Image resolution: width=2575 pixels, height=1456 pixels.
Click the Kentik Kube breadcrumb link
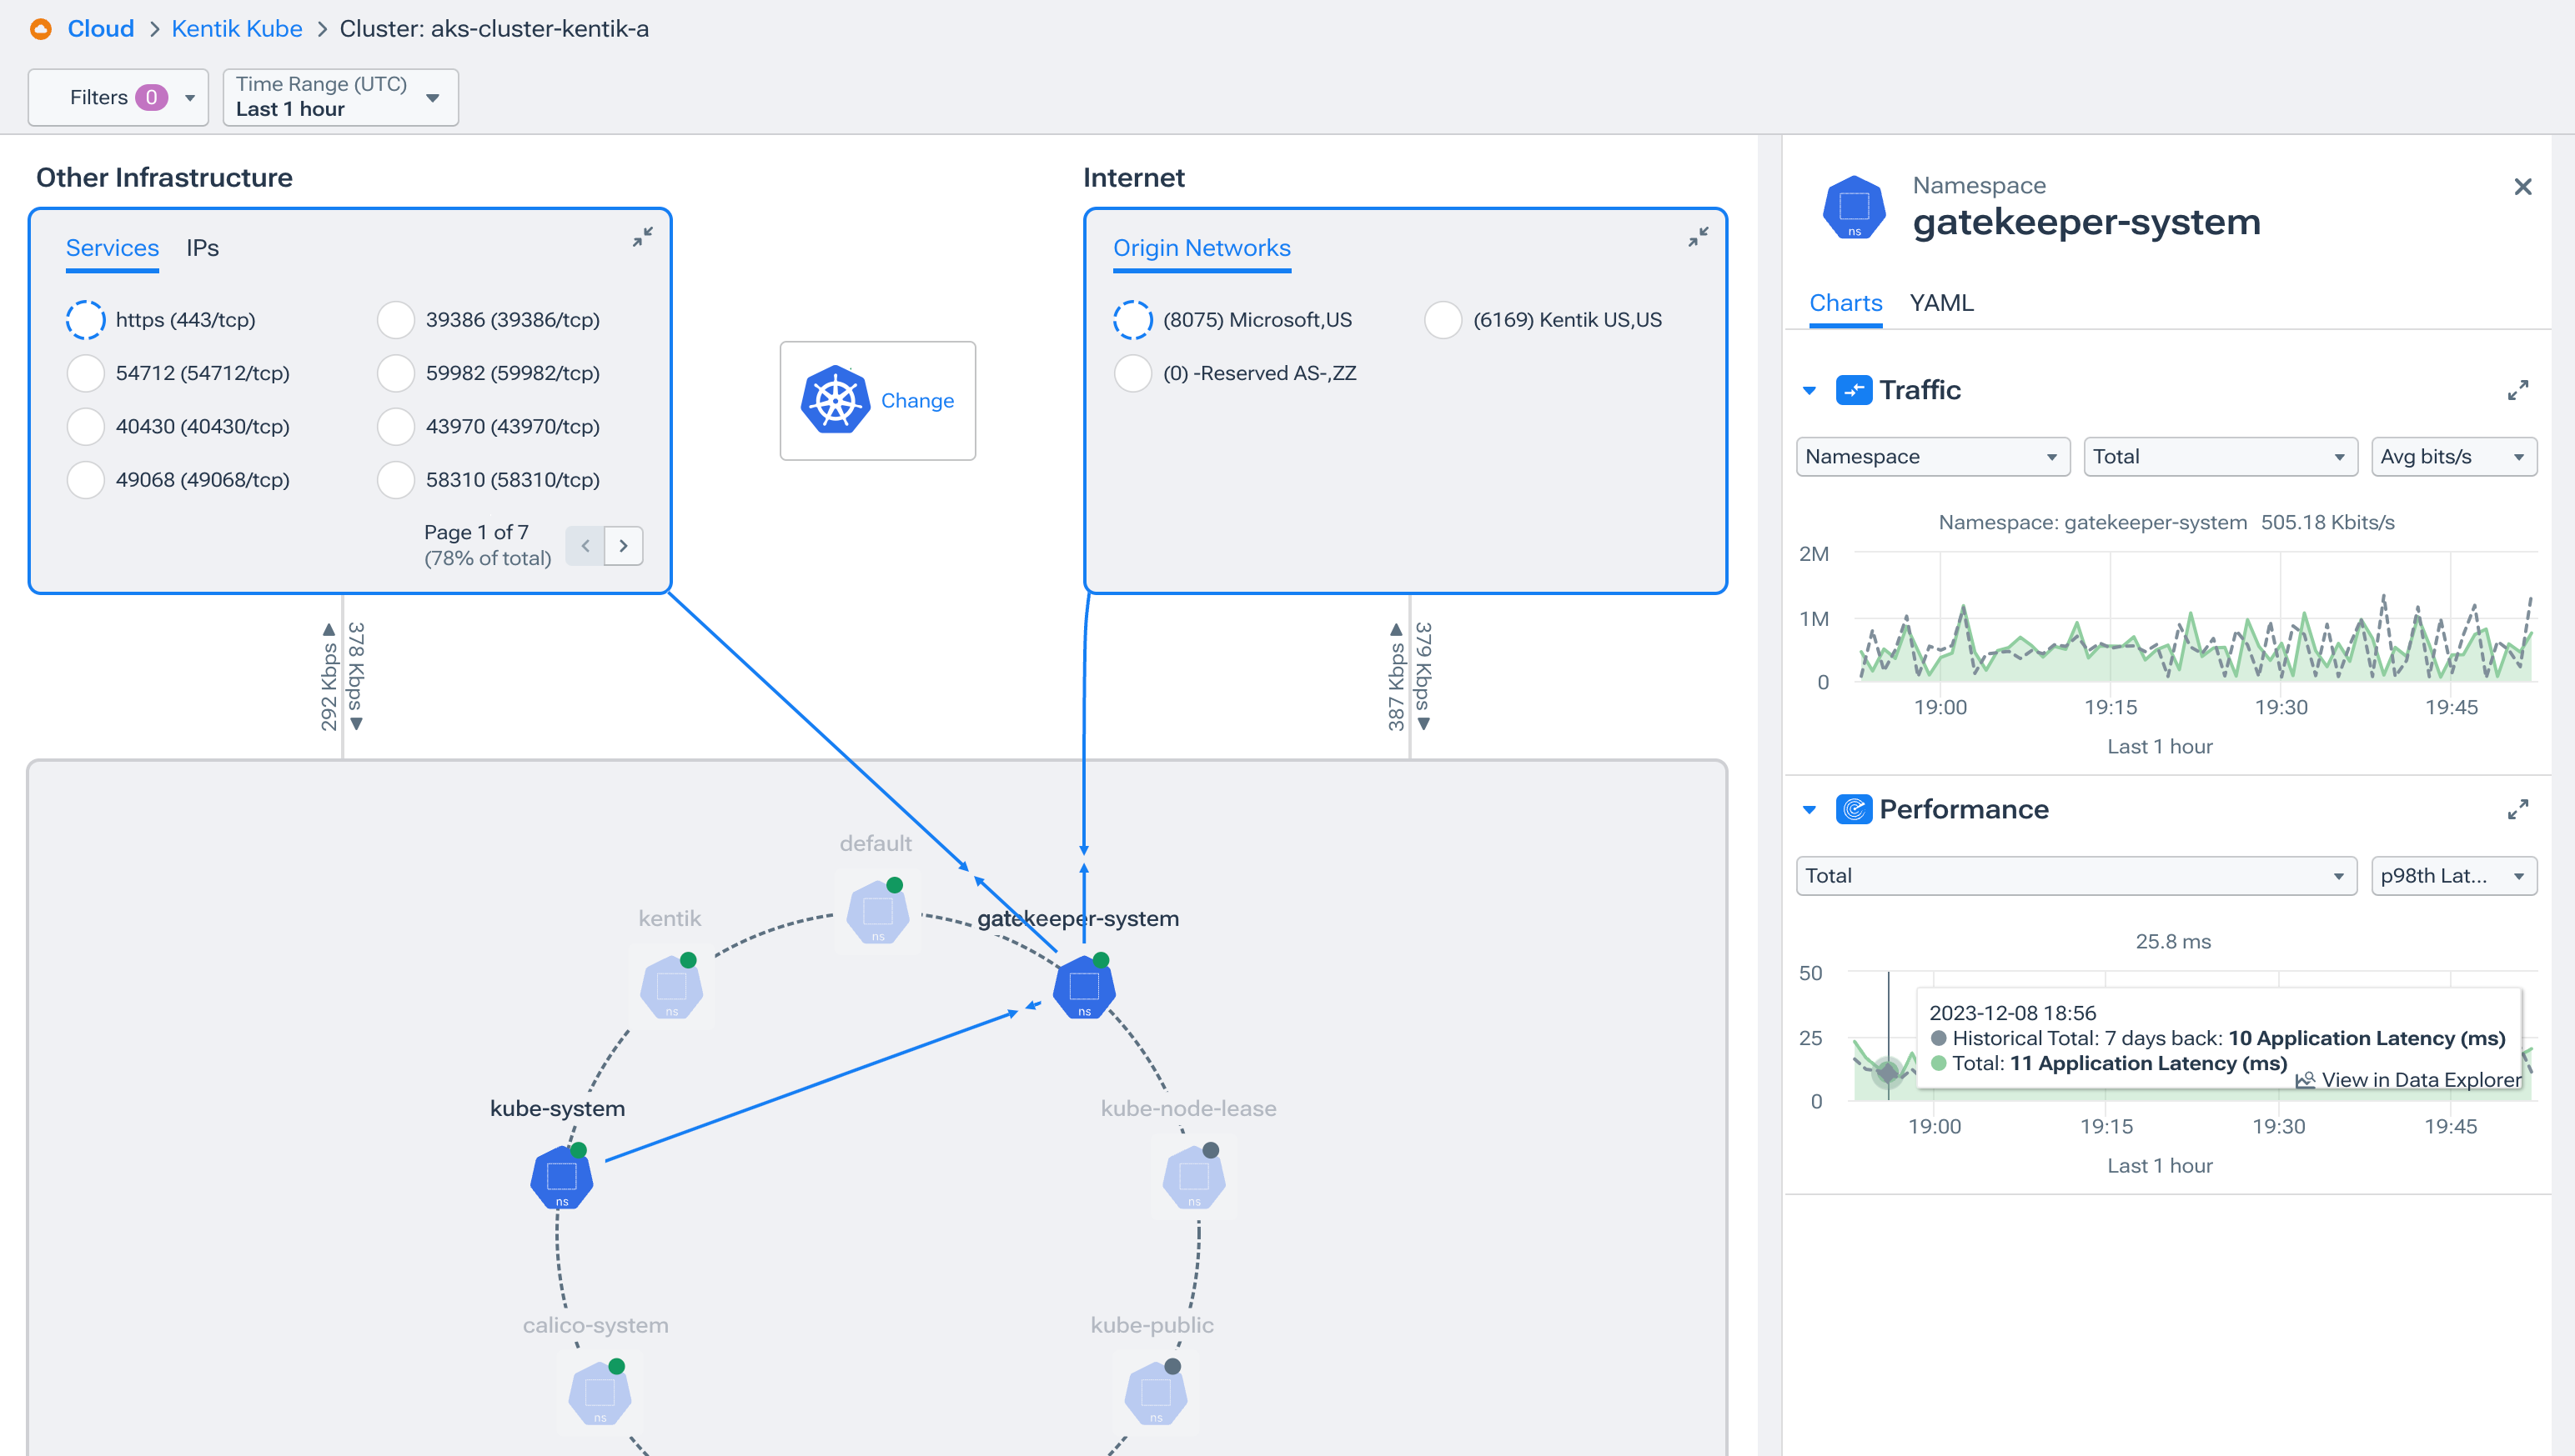tap(236, 29)
